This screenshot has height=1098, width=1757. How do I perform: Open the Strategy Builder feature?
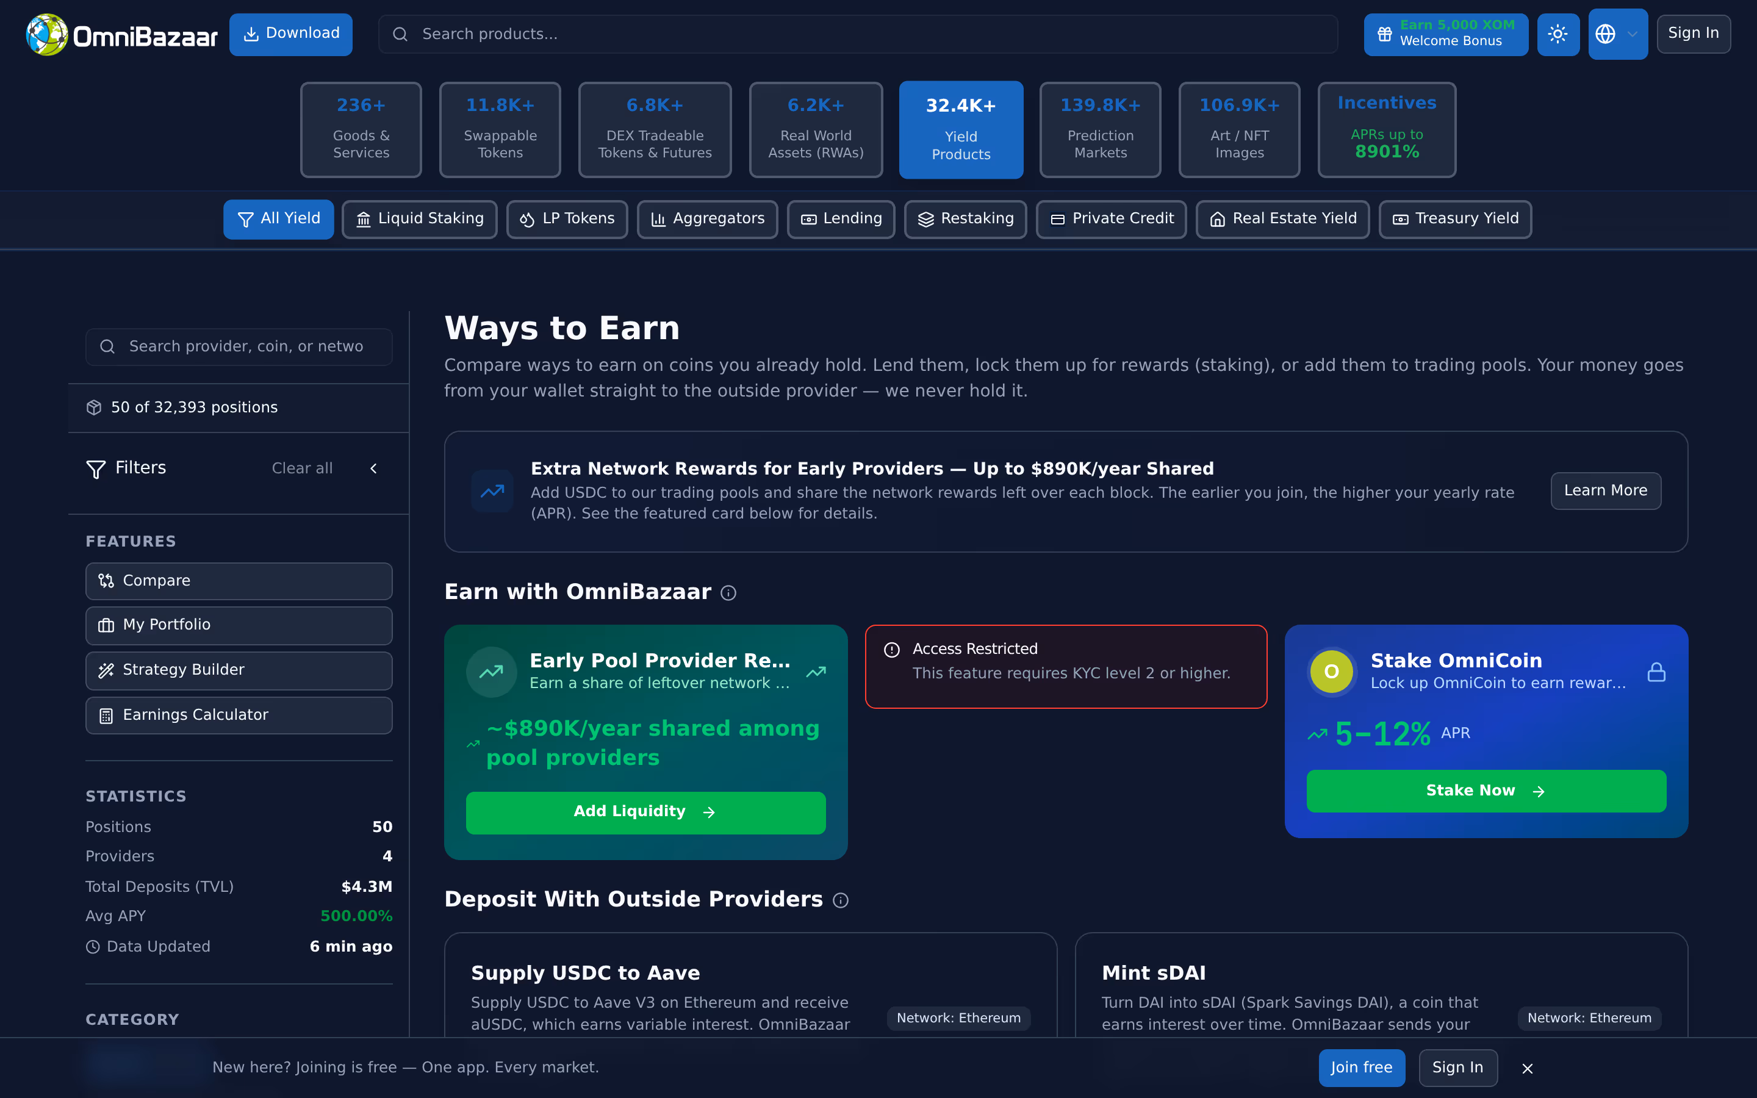(239, 670)
